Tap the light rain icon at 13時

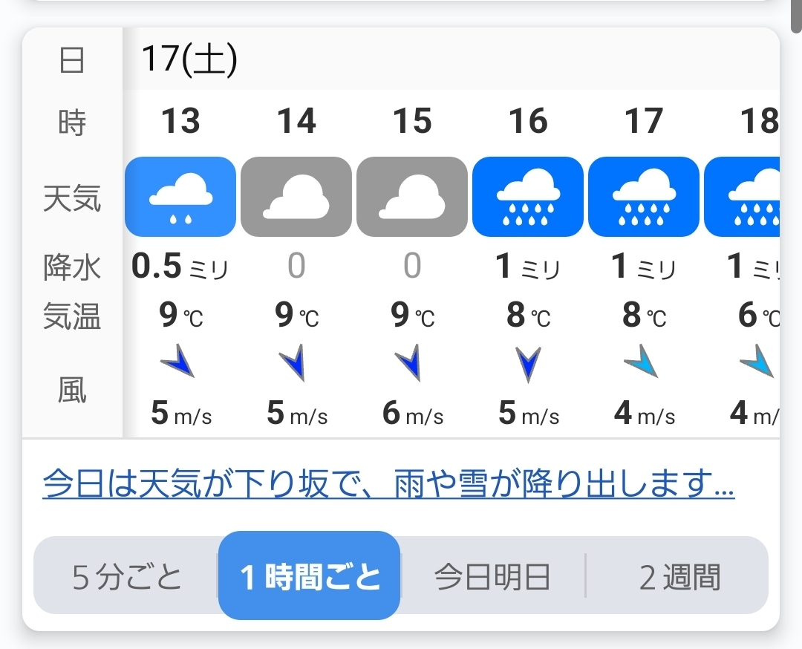[x=180, y=197]
